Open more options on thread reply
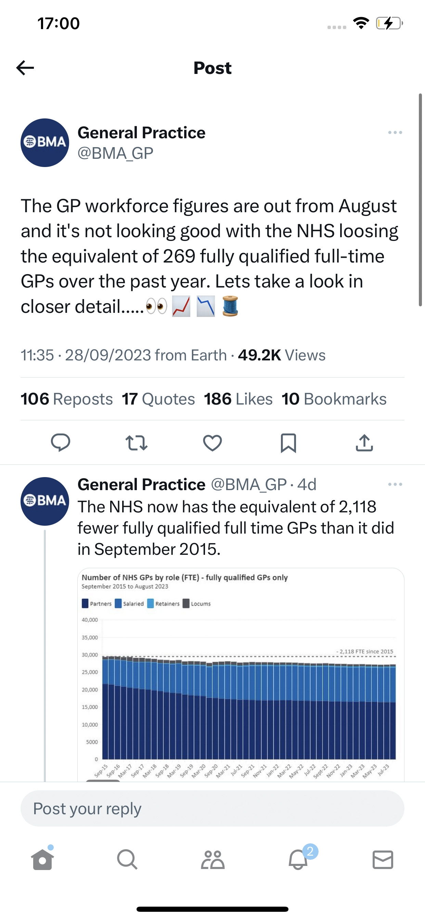 (x=395, y=484)
